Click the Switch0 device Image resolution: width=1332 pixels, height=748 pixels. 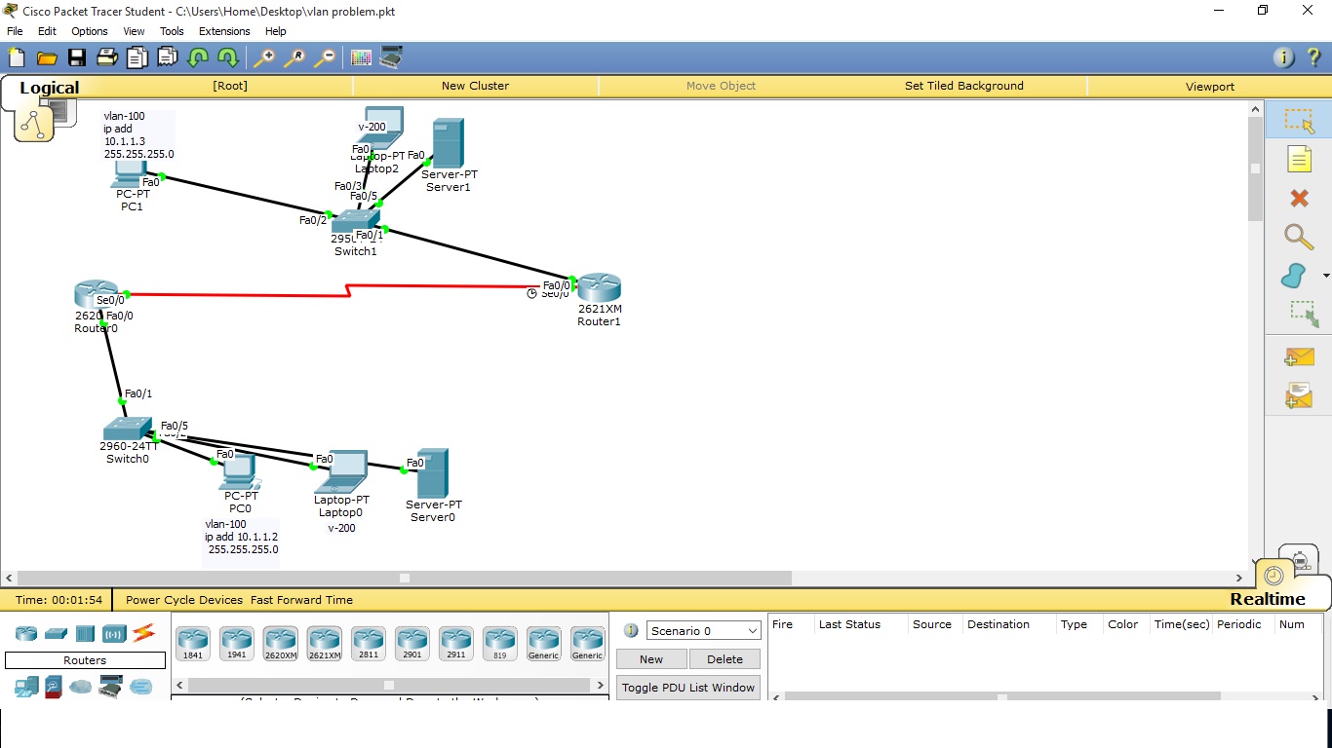[128, 429]
